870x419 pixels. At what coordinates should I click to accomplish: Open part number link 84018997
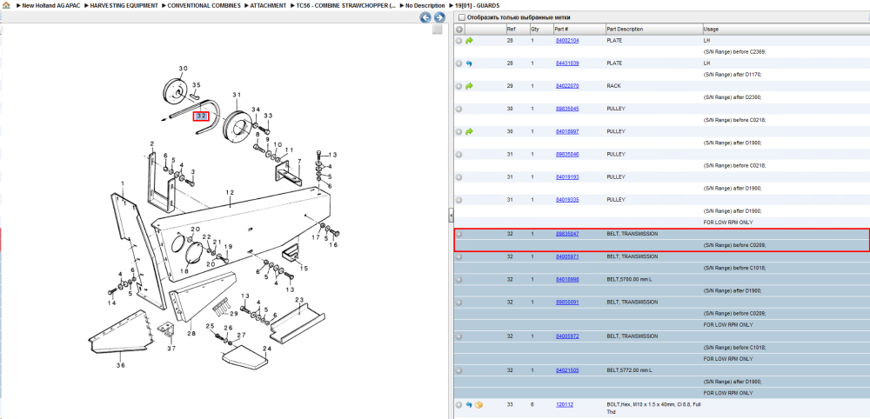pos(567,131)
